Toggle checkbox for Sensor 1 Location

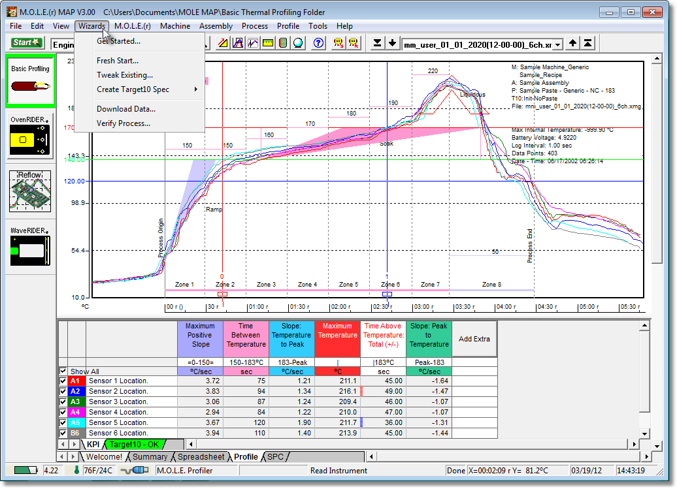pos(63,381)
